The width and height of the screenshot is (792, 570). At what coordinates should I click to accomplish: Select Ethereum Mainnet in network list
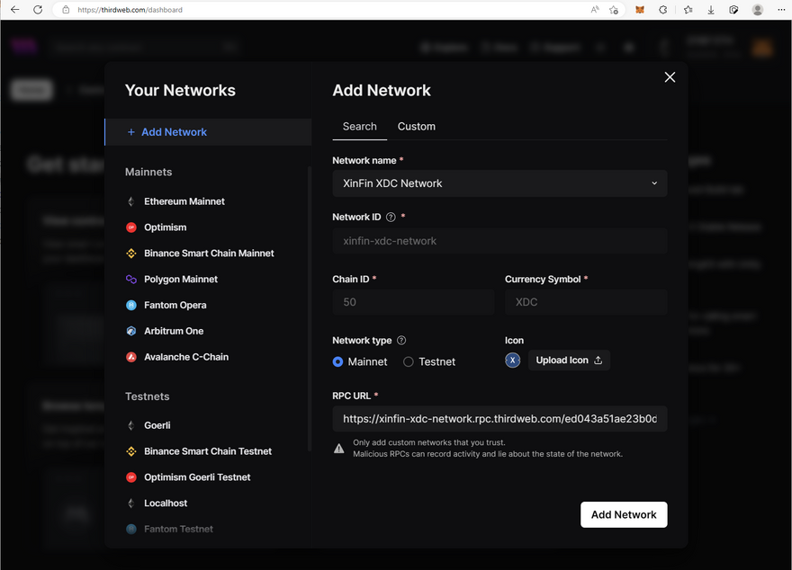pos(184,201)
